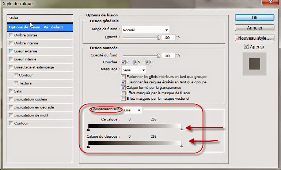Image resolution: width=281 pixels, height=170 pixels.
Task: Select the Lueur externe style label
Action: click(x=26, y=51)
